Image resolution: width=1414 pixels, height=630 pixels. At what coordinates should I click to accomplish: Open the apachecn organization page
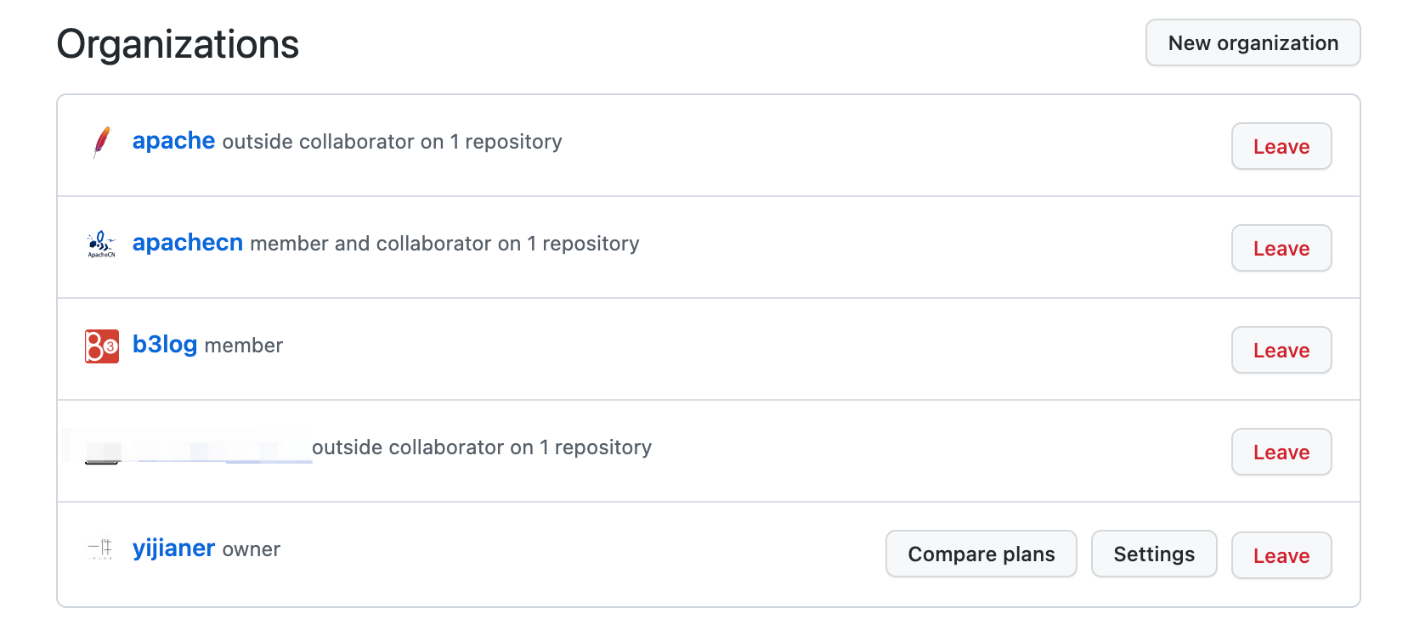coord(187,243)
